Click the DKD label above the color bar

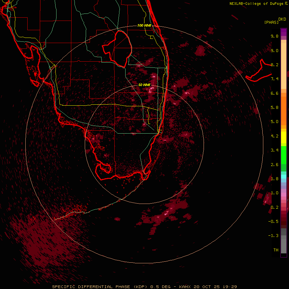282,19
